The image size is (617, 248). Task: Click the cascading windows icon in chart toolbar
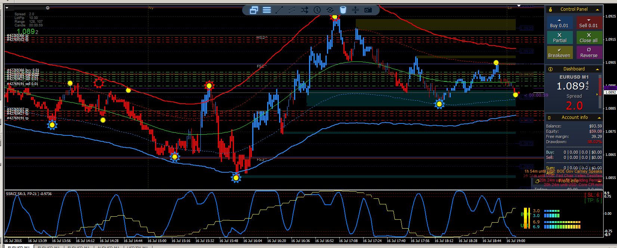click(x=254, y=10)
